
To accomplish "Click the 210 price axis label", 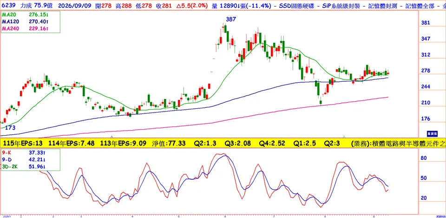I will 426,103.
